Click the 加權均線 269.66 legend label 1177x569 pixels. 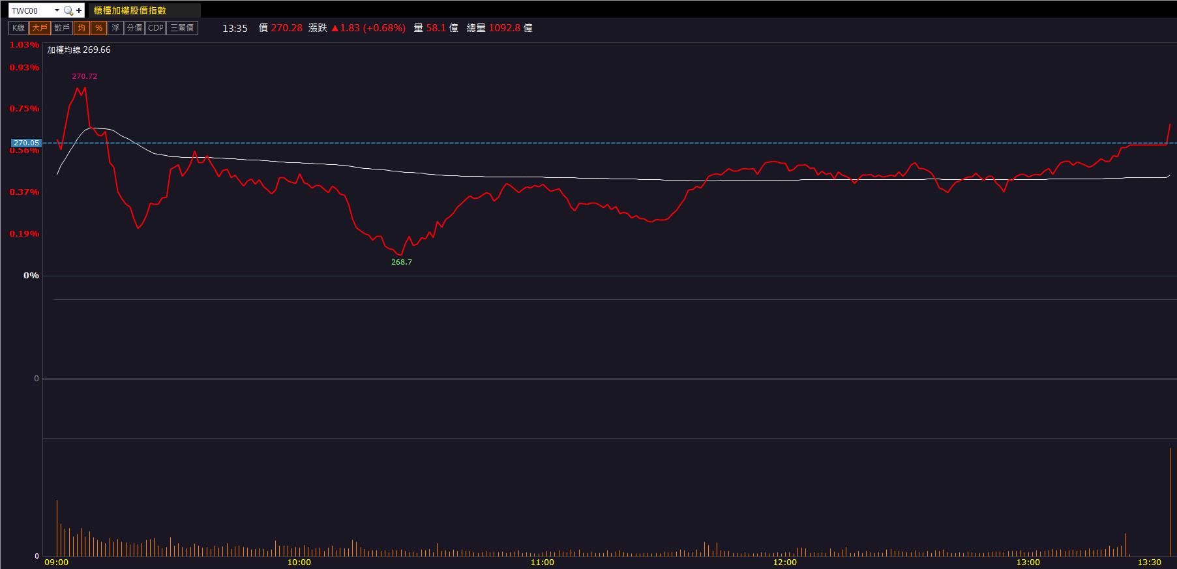point(79,50)
